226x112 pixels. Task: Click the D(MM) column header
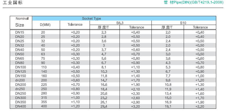click(x=46, y=25)
